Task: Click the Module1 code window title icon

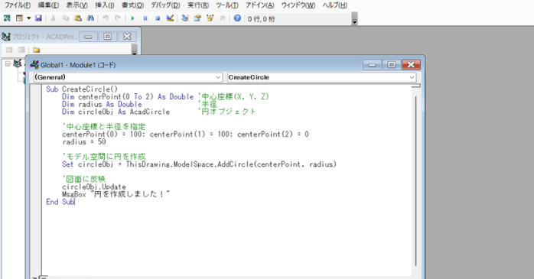Action: [x=34, y=65]
